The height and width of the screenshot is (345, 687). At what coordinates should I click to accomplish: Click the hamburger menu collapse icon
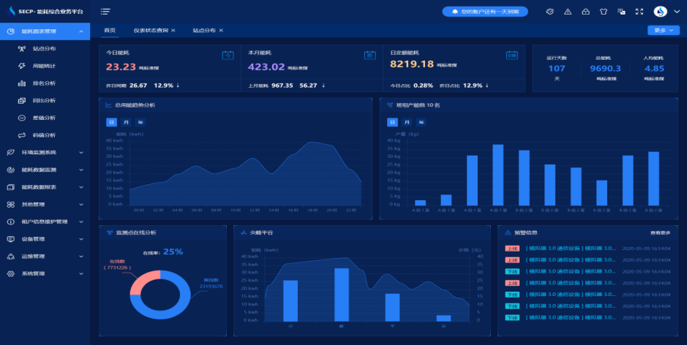click(x=105, y=12)
